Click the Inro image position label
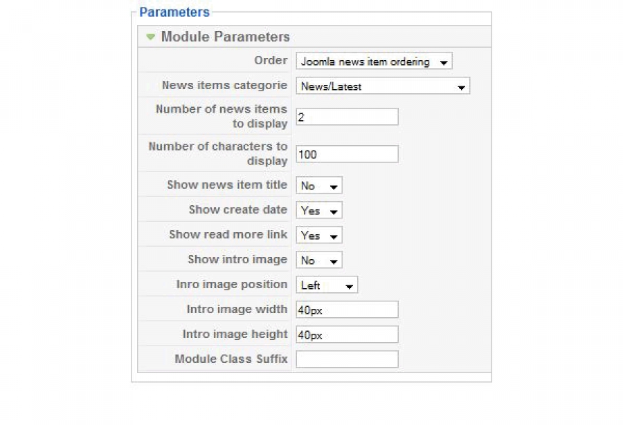Screen dimensions: 623x425 point(231,284)
